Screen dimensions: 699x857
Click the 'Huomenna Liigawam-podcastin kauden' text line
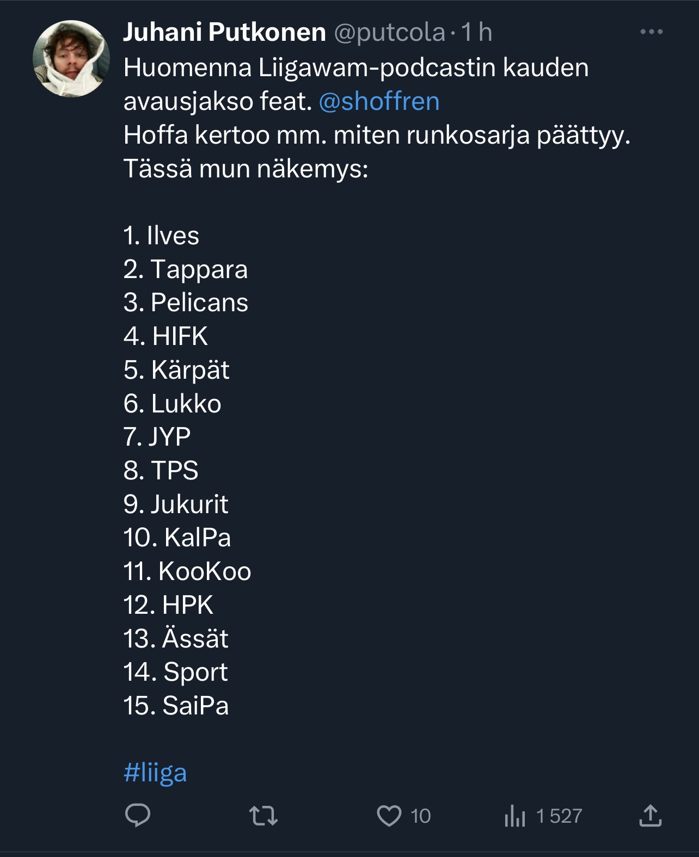pos(356,68)
